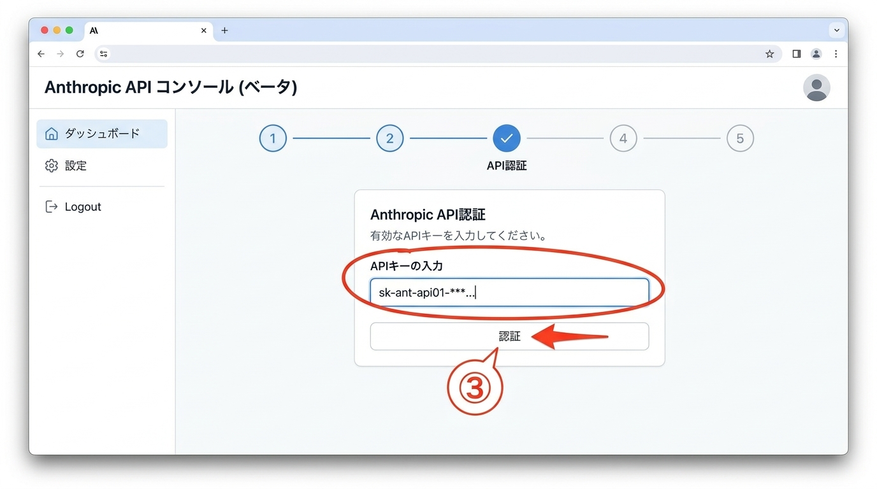Click the API key input field

pos(509,291)
